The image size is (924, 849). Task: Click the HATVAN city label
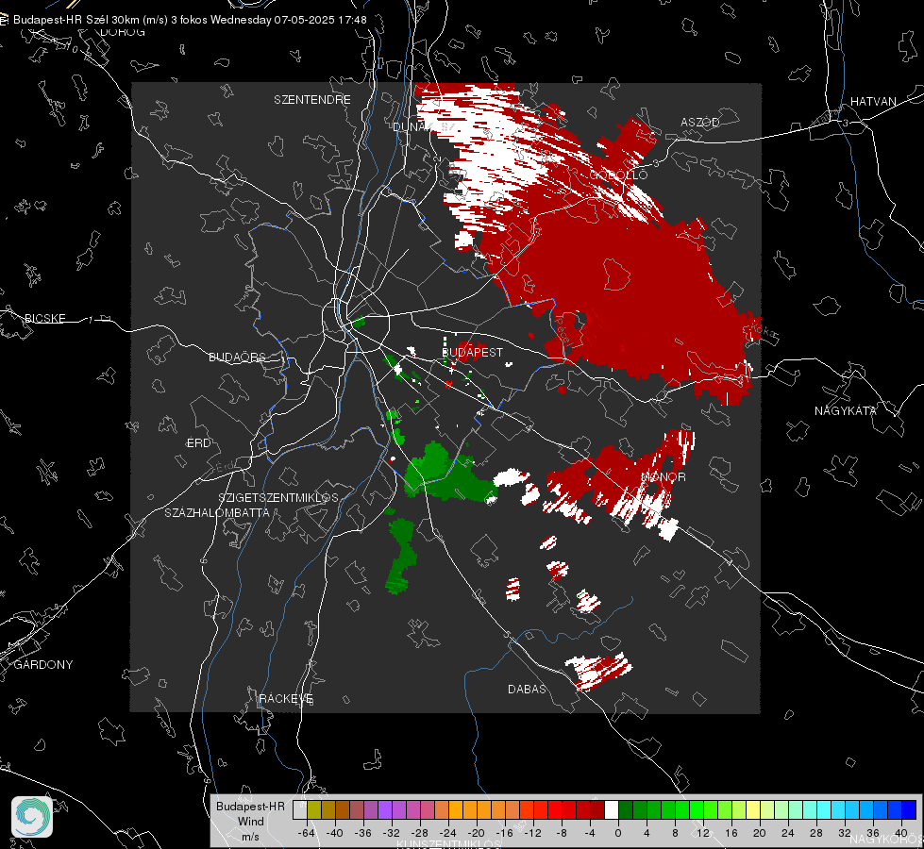tap(873, 101)
